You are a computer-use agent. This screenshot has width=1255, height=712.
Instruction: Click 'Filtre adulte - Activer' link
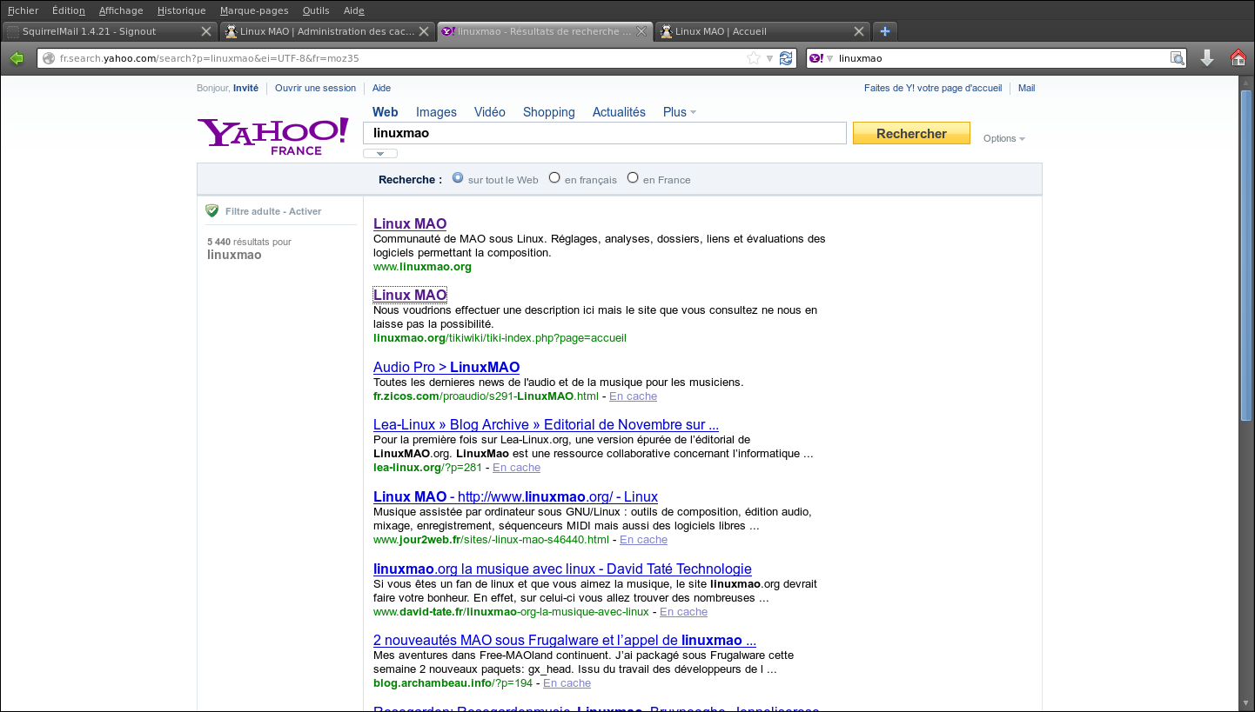(273, 211)
